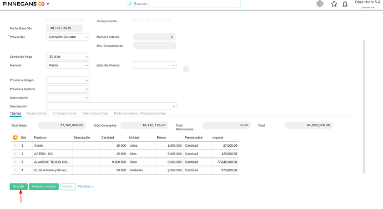Open the Moneda dropdown
Screen dimensions: 383x209
click(x=68, y=66)
